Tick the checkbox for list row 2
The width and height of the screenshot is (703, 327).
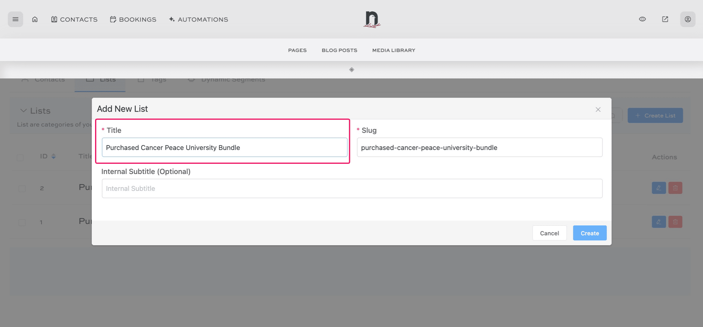(x=22, y=188)
